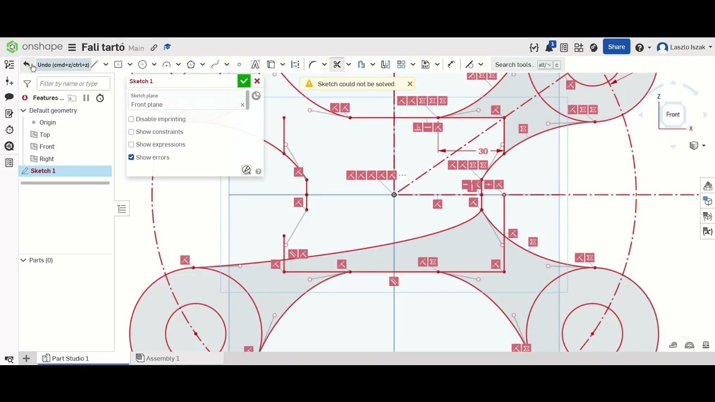This screenshot has height=402, width=715.
Task: Open Laszlo Iszak user menu
Action: tap(685, 47)
